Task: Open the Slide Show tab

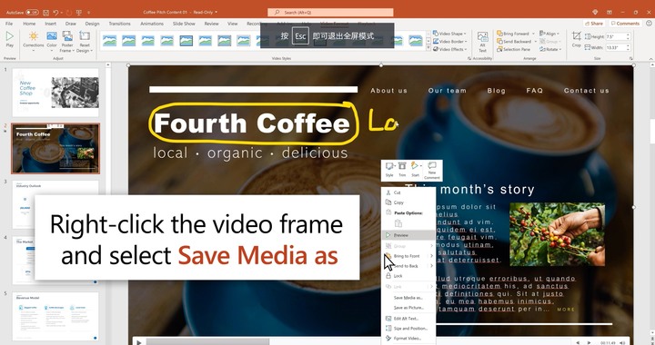Action: (x=184, y=24)
